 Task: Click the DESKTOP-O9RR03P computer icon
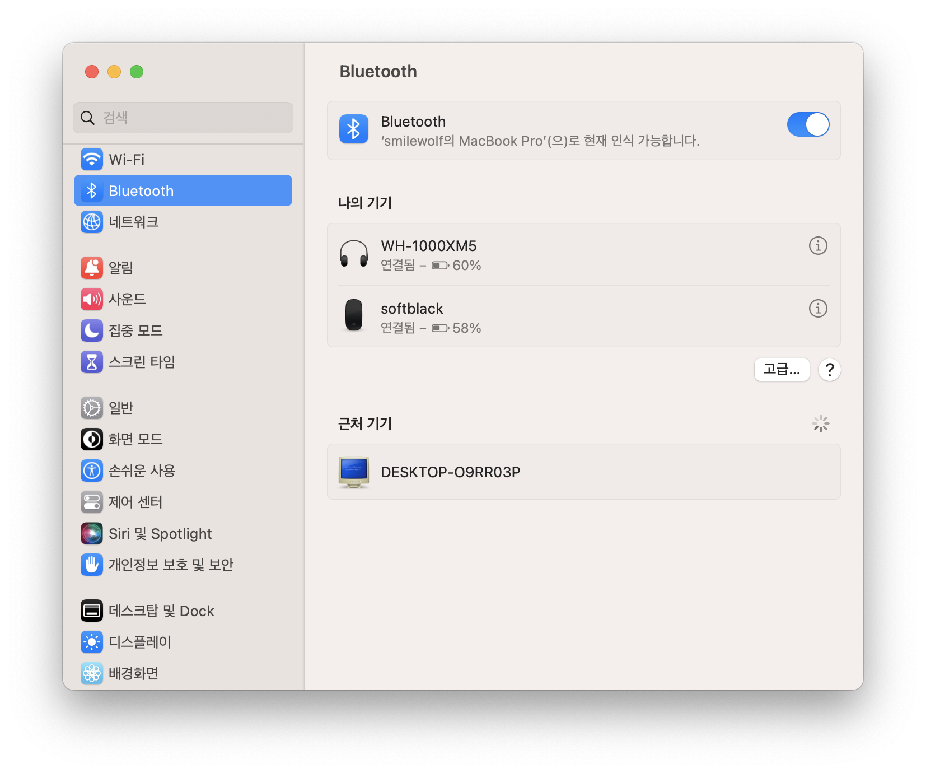pos(354,472)
